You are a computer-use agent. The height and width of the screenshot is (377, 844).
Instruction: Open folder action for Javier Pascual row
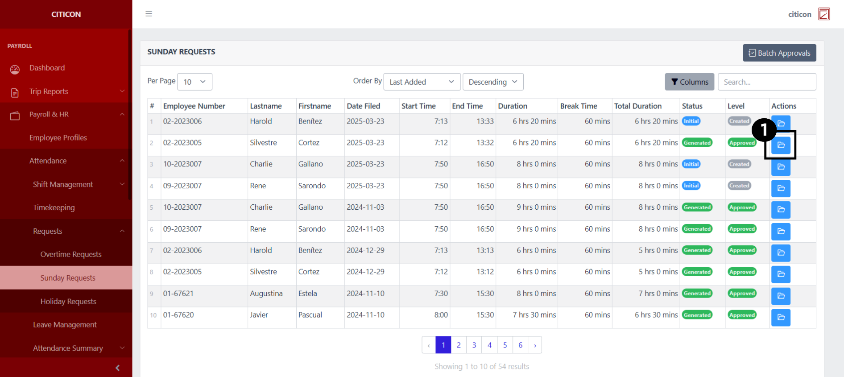coord(781,317)
